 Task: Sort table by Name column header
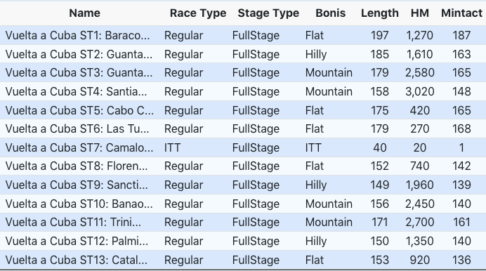(84, 13)
